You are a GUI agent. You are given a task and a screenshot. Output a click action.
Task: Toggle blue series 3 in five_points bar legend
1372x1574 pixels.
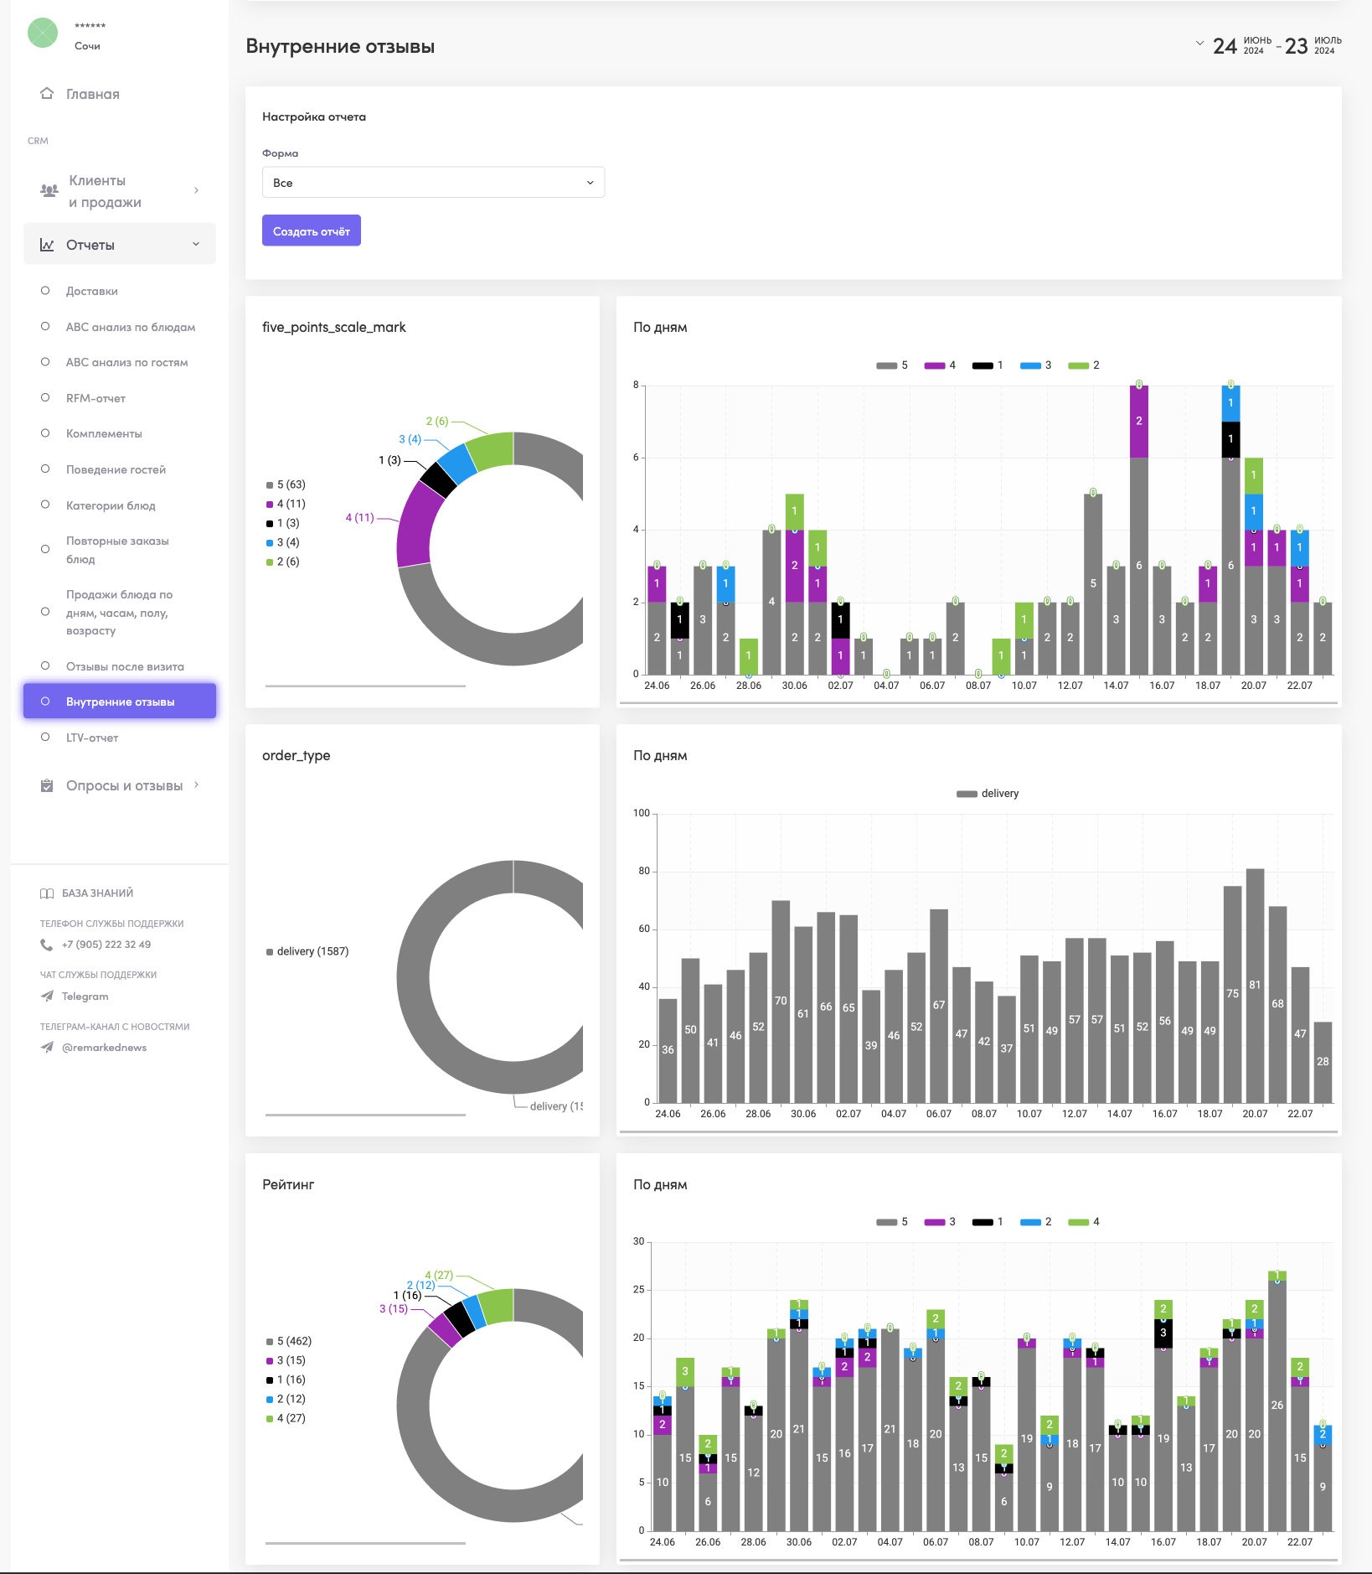point(1035,365)
